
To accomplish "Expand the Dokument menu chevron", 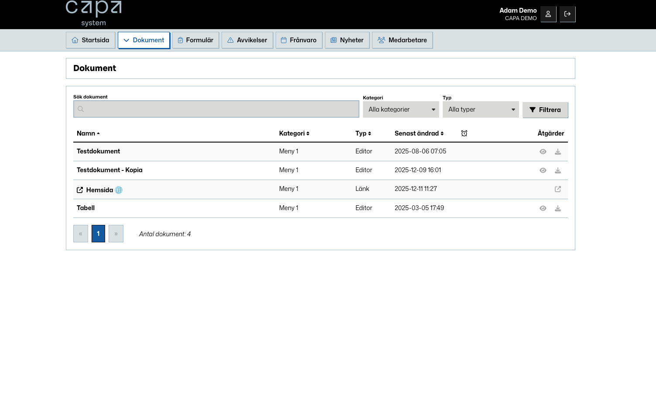I will pyautogui.click(x=126, y=40).
